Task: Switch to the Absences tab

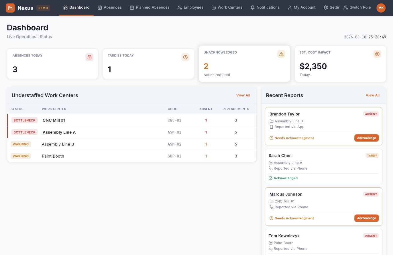Action: tap(110, 7)
